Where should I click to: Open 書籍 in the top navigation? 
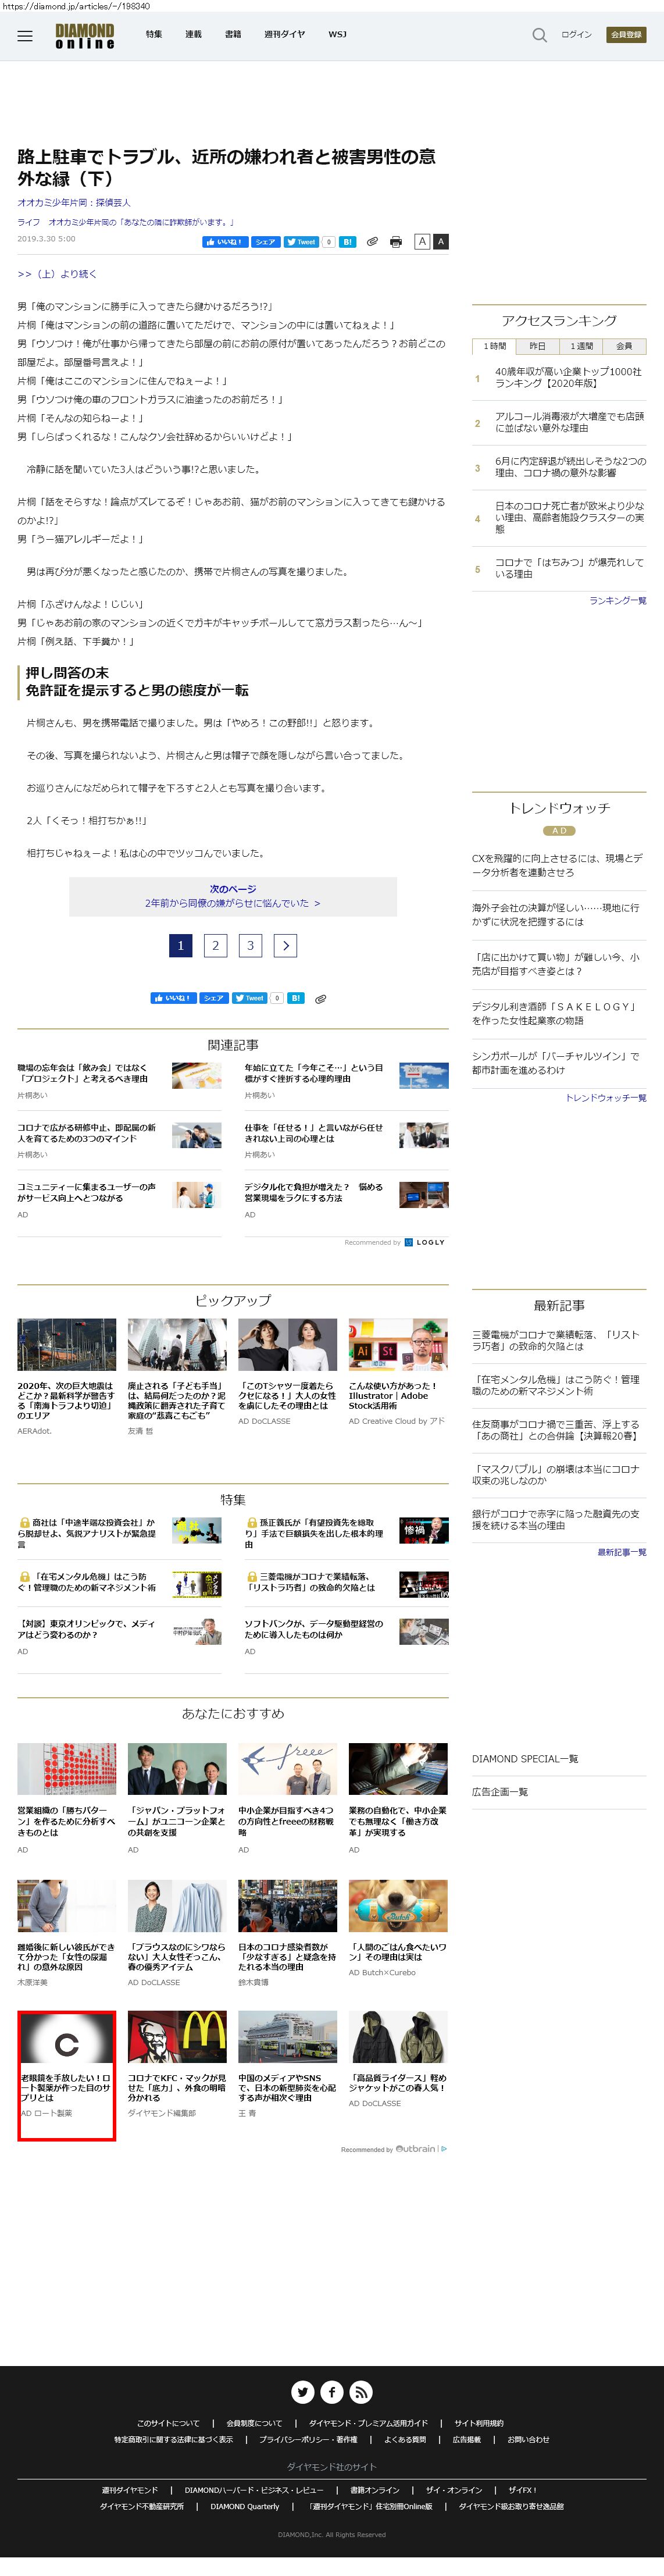tap(233, 34)
